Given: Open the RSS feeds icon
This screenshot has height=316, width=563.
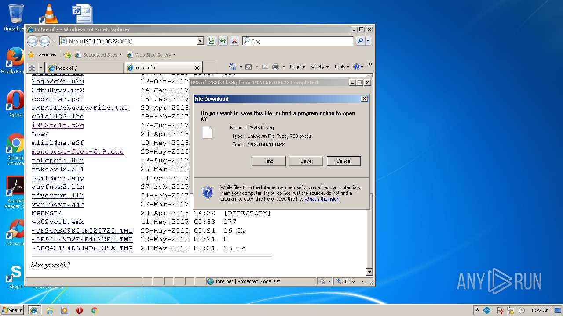Looking at the screenshot, I should [249, 67].
